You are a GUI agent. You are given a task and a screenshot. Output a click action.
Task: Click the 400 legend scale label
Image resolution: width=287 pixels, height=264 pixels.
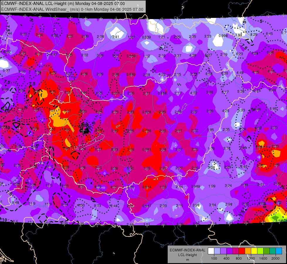coord(226,258)
